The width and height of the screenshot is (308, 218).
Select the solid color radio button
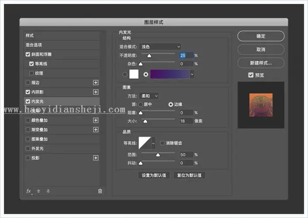(125, 74)
